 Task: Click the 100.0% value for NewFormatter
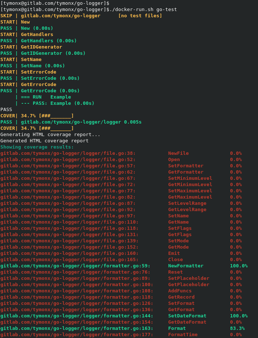tap(239, 266)
